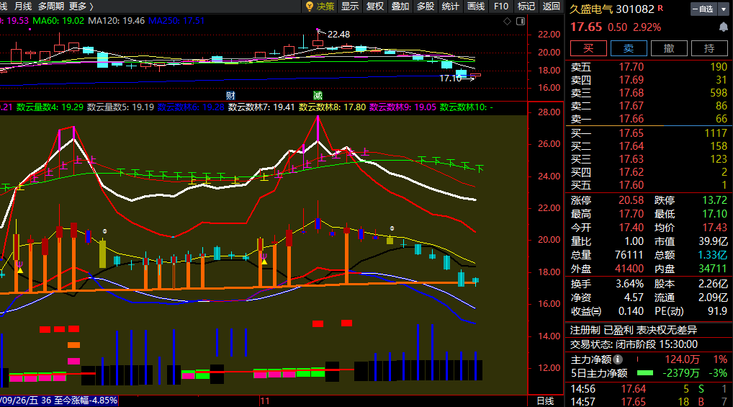Open the 自选 dropdown arrow
Viewport: 733px width, 407px height.
pyautogui.click(x=724, y=9)
